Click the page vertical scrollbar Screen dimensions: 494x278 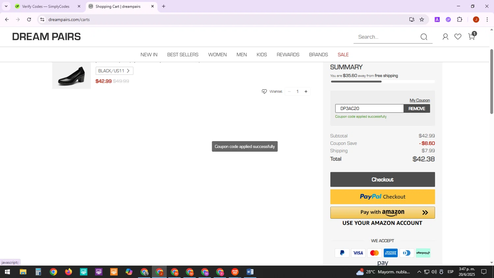tap(492, 82)
